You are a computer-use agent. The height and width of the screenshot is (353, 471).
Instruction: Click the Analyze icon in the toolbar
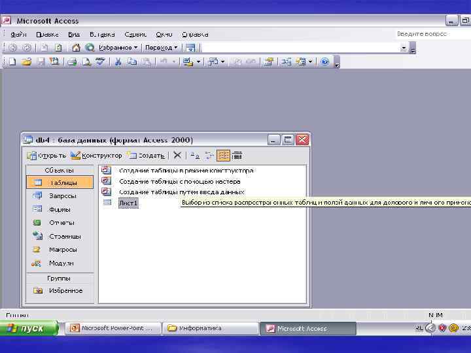tap(213, 62)
